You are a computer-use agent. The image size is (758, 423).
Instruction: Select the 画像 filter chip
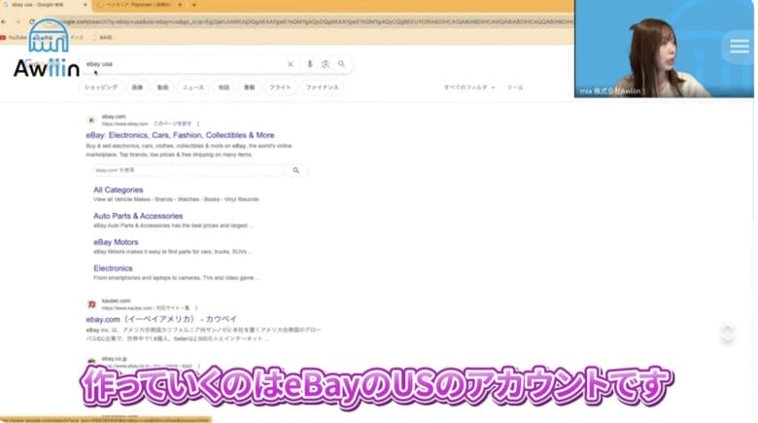(x=137, y=88)
